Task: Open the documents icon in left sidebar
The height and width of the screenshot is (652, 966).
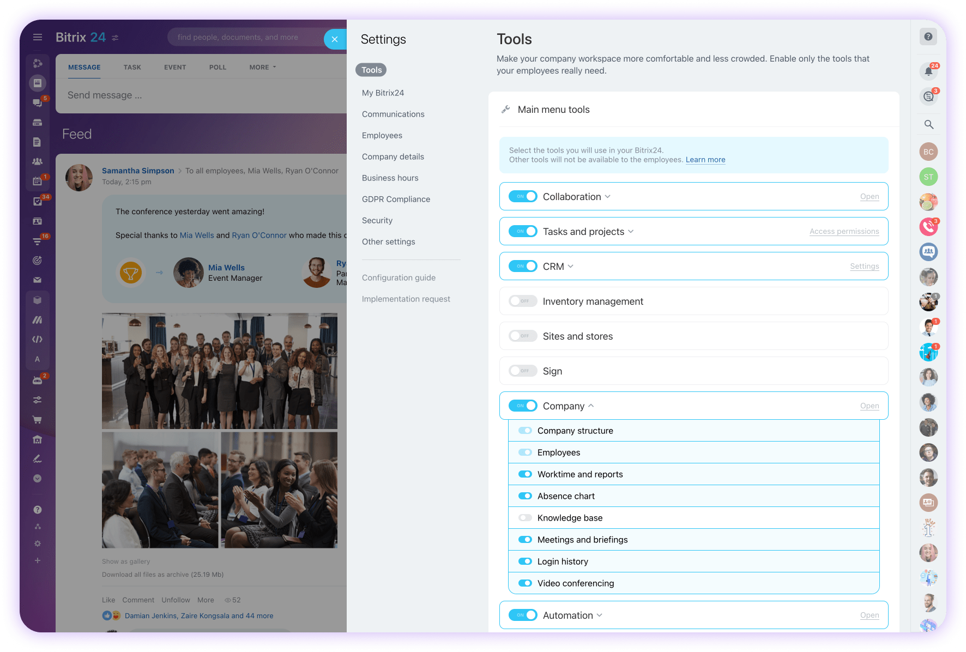Action: coord(37,142)
